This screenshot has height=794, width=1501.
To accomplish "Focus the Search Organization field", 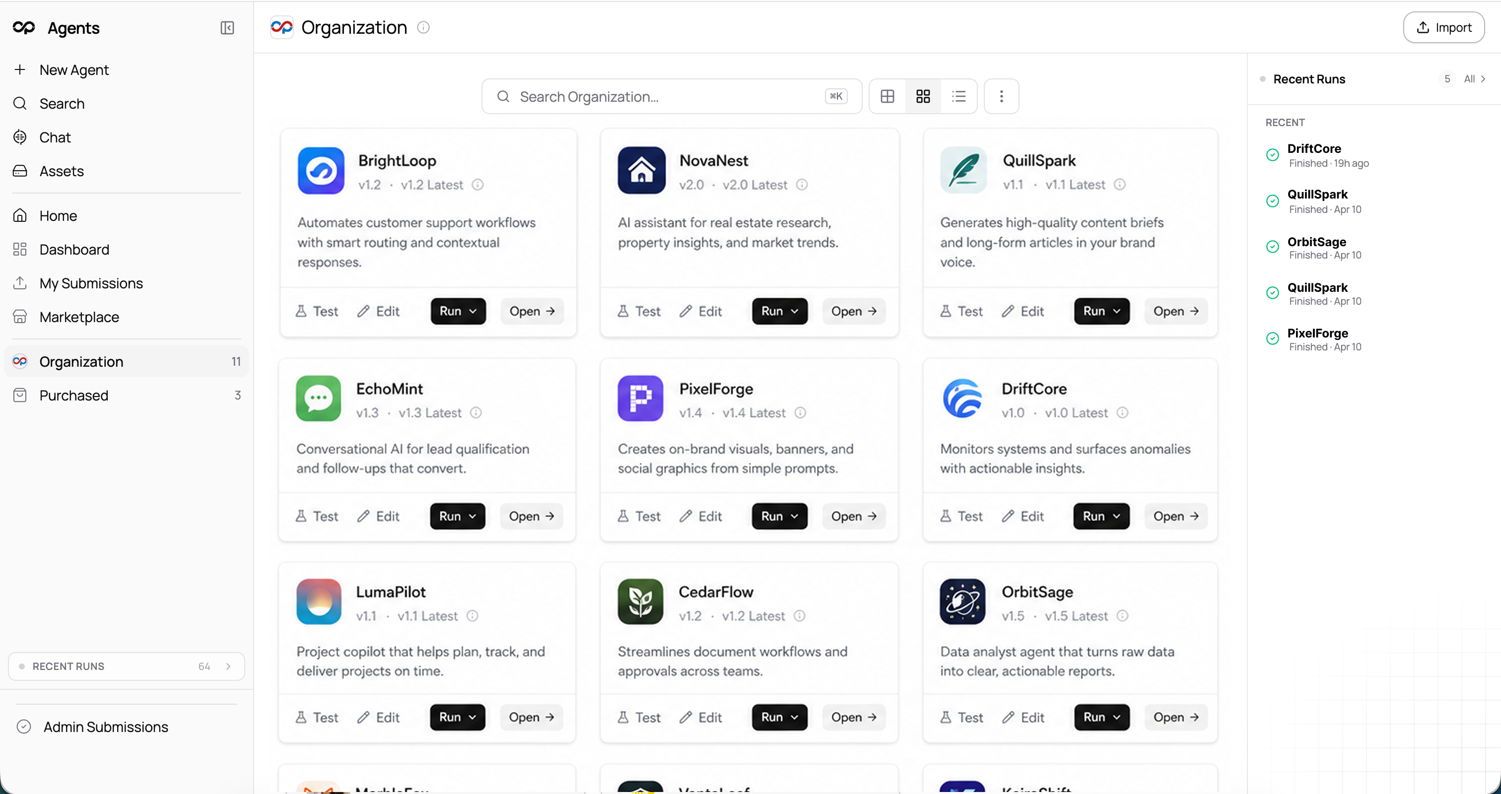I will tap(671, 96).
